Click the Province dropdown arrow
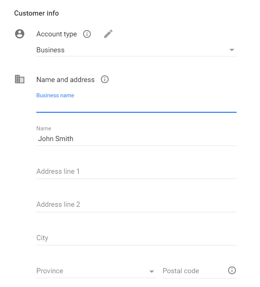 (x=152, y=271)
